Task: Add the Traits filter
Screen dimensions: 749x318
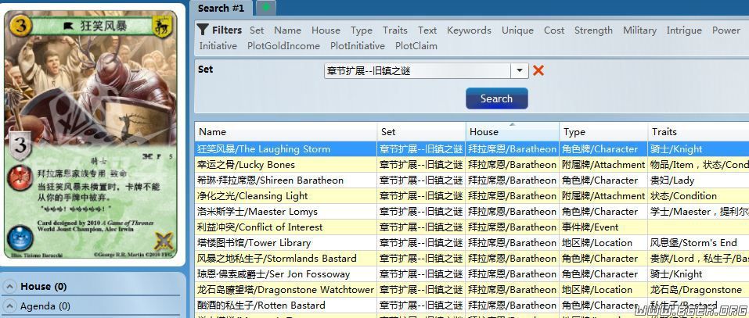Action: pyautogui.click(x=395, y=30)
